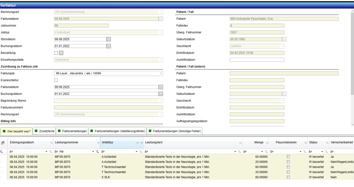Open the Fakturameldungen (Validierungsfehler) tab

pos(119,130)
